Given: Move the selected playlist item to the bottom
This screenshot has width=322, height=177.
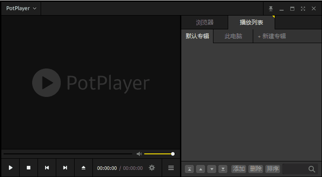Looking at the screenshot, I should coord(223,169).
